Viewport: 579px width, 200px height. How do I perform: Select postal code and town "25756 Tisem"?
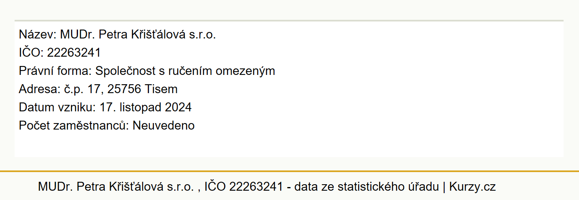pos(143,89)
